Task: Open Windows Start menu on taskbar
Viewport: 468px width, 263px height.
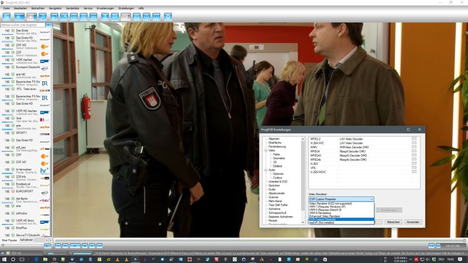Action: 5,259
